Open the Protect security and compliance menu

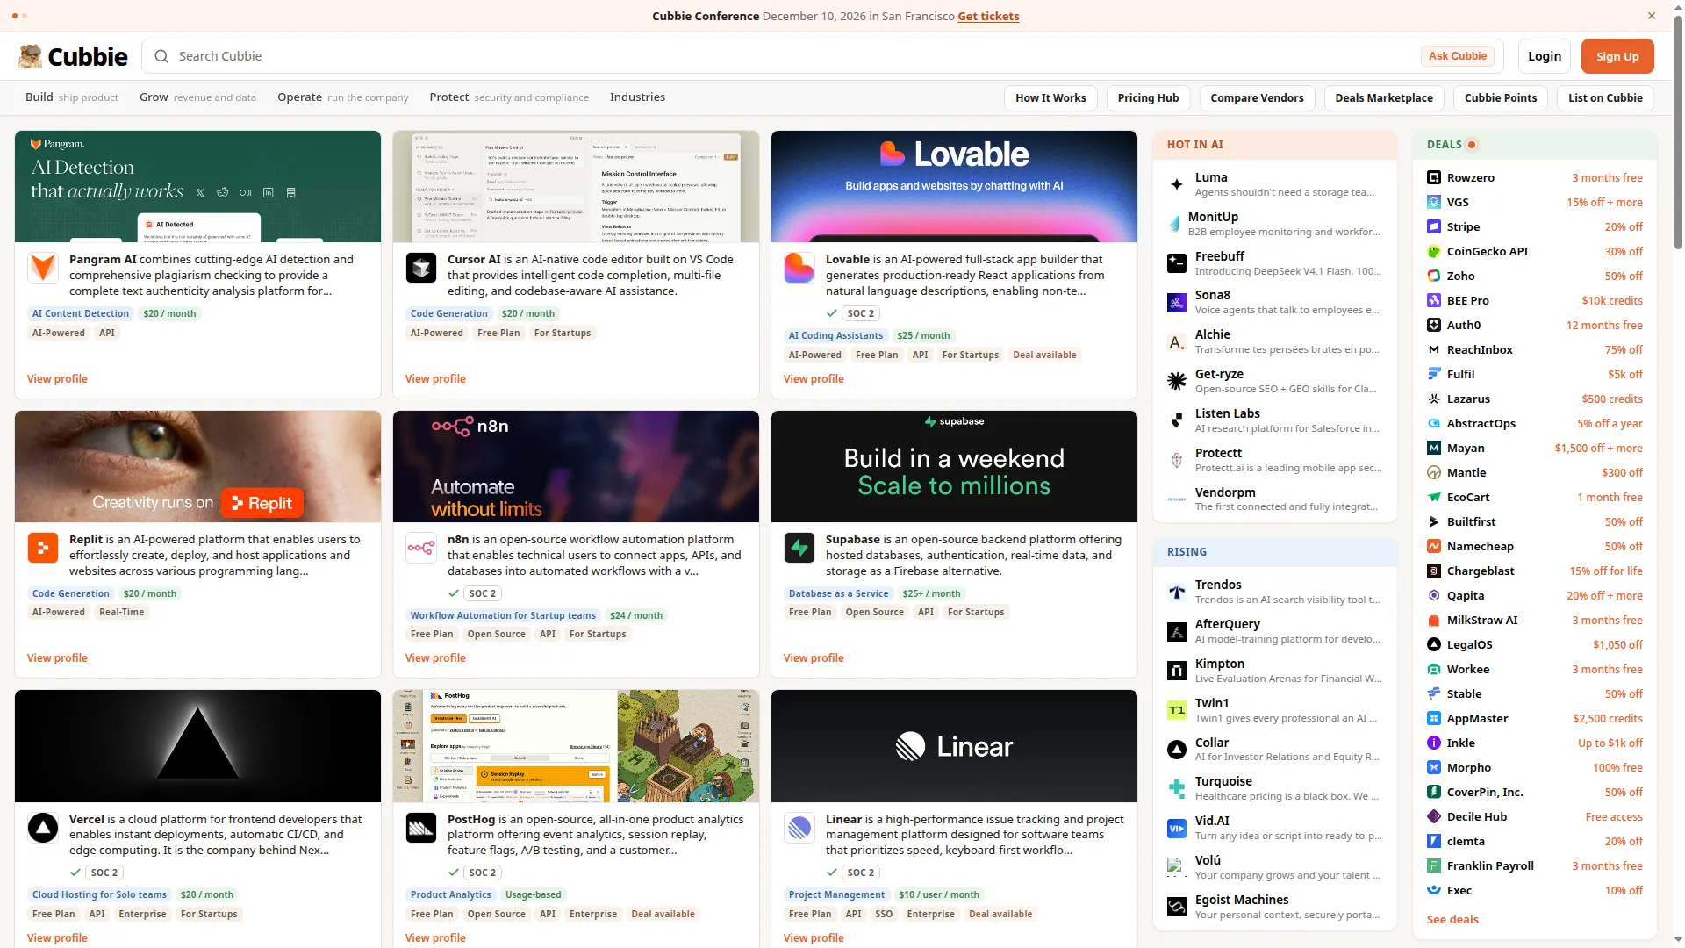[509, 97]
